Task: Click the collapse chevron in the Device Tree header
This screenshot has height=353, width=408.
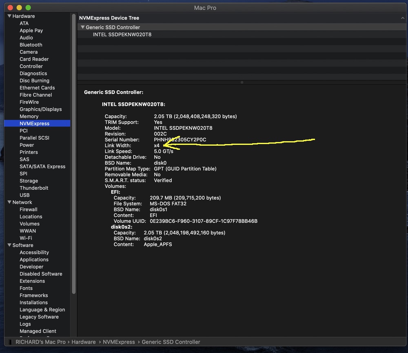Action: (x=403, y=18)
